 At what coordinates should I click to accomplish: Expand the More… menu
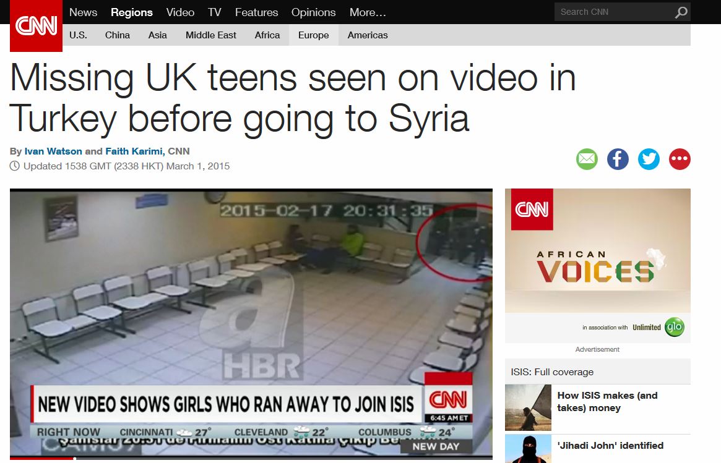click(x=368, y=12)
